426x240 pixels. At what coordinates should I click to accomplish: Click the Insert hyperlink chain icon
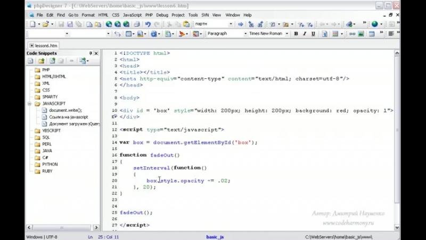click(352, 34)
